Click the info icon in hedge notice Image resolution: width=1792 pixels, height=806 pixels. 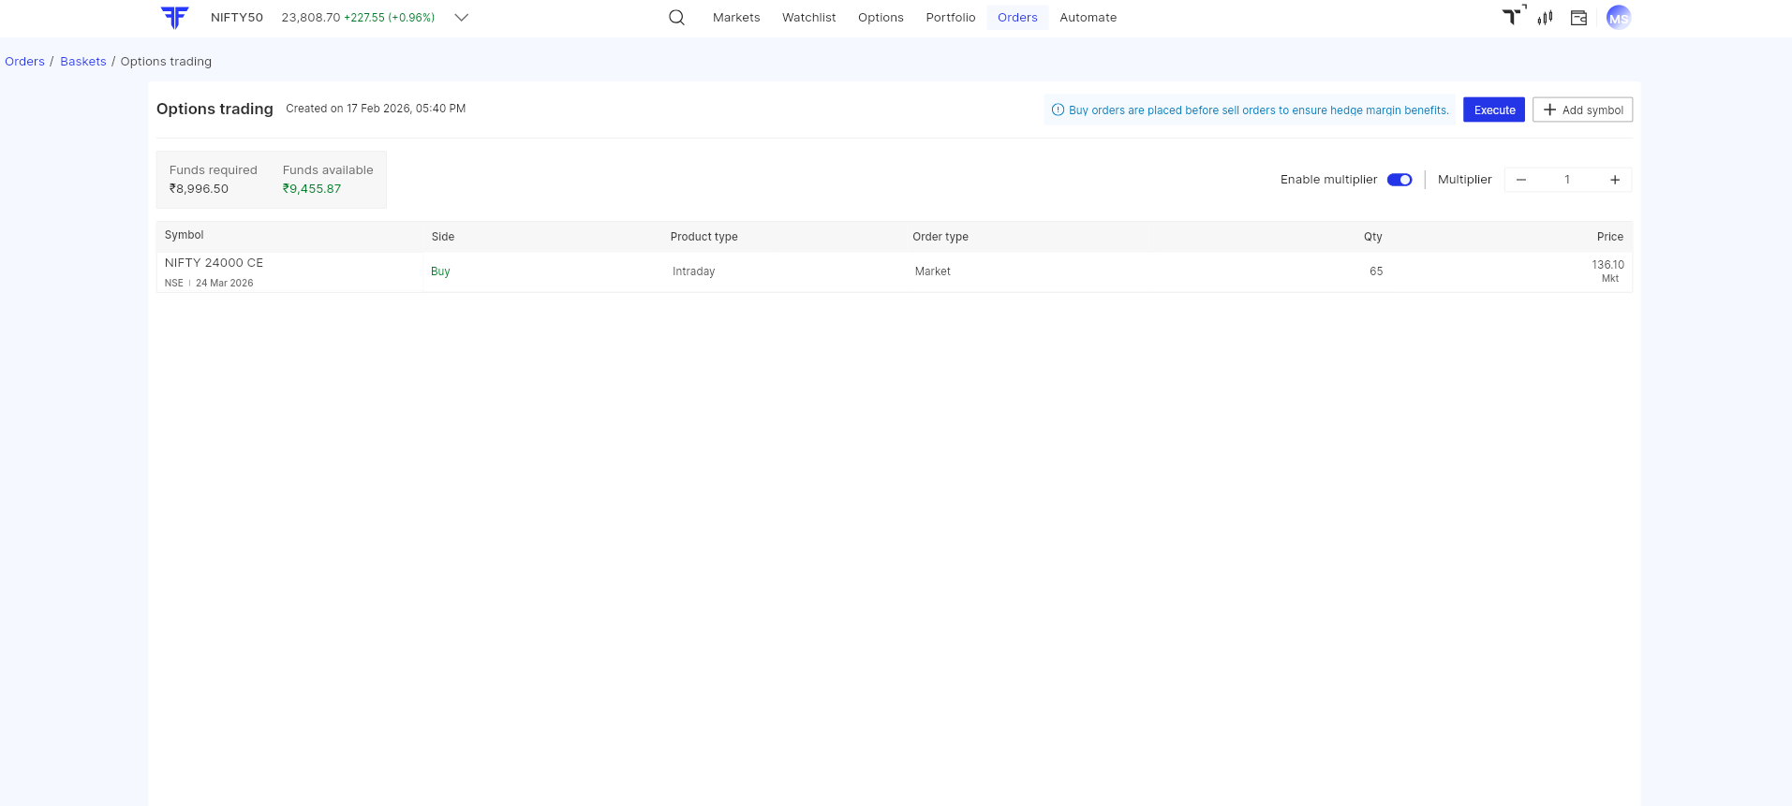1058,110
